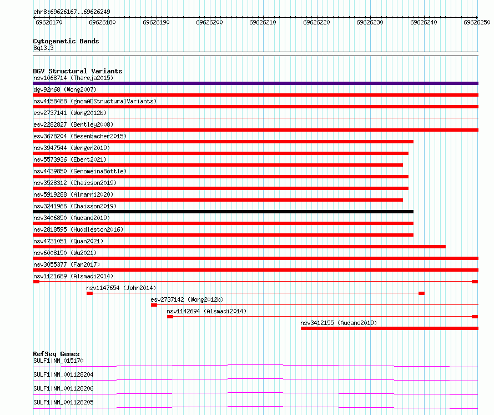Open nsv6008150 (Wu2021) variant label
This screenshot has width=494, height=415.
[65, 253]
